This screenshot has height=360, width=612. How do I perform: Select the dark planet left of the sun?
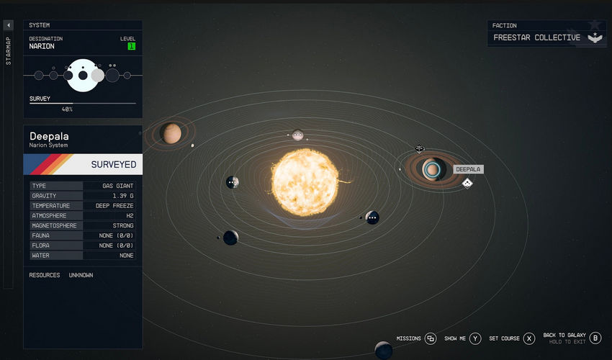[233, 182]
